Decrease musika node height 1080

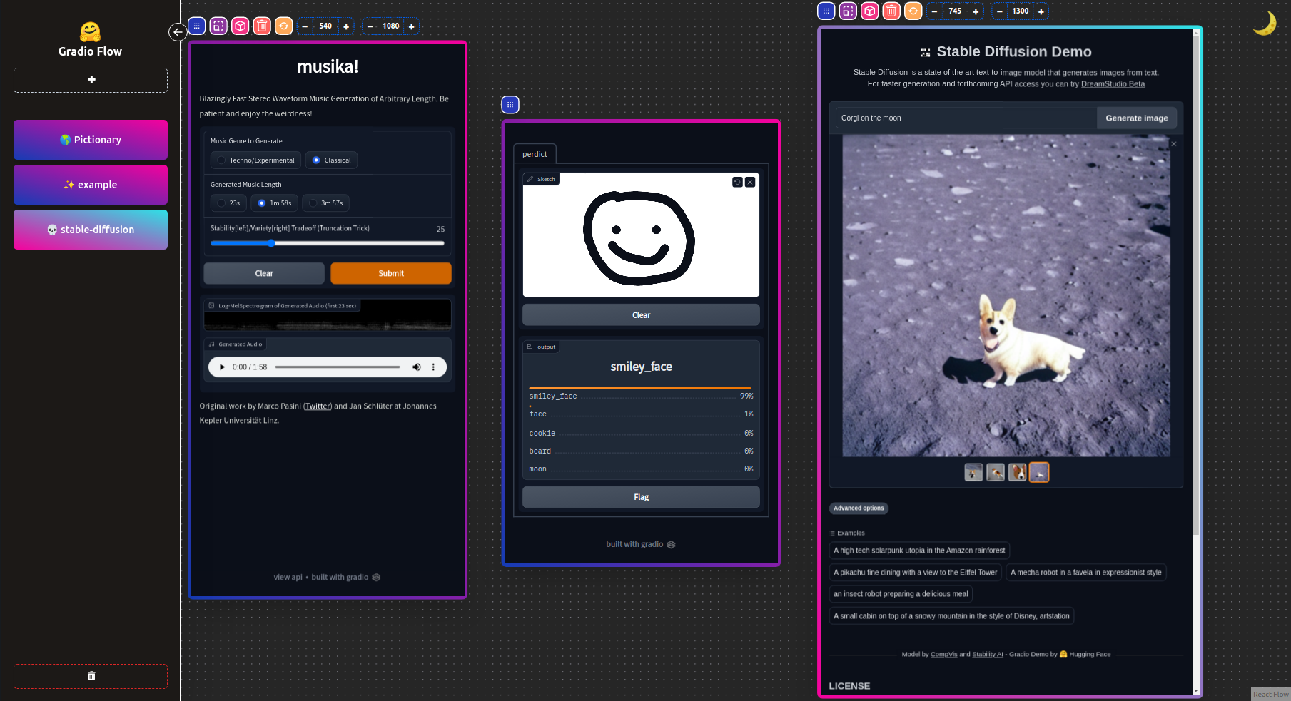(x=370, y=26)
